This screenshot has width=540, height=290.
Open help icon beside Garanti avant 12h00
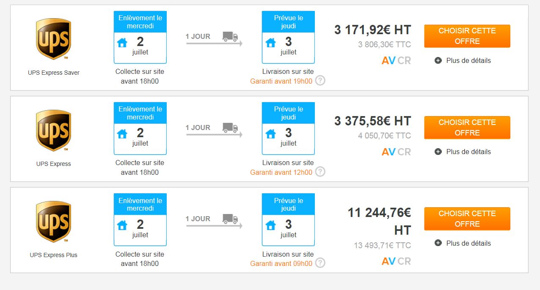(320, 172)
